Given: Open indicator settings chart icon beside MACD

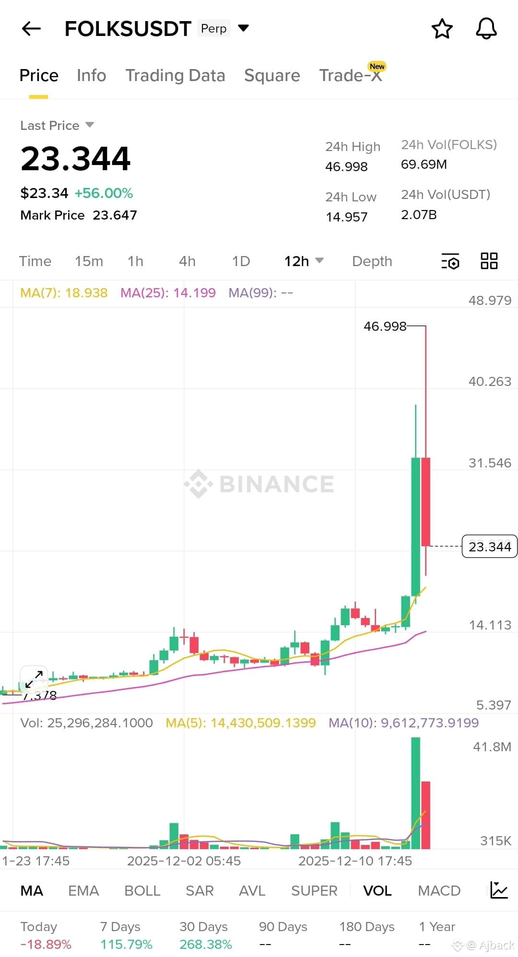Looking at the screenshot, I should click(499, 890).
